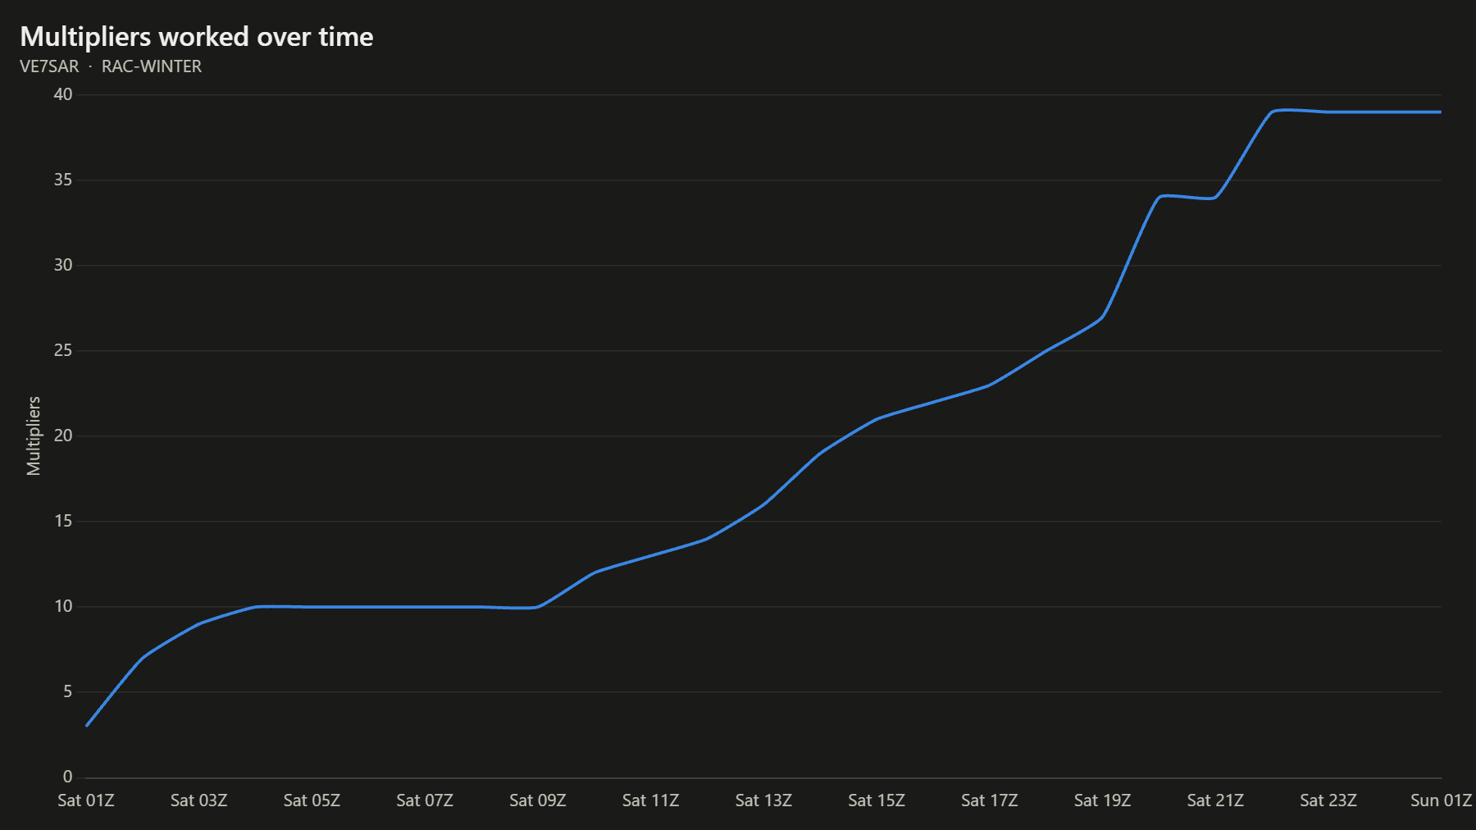Click the line's end point at Sun 01Z
The height and width of the screenshot is (830, 1476).
pyautogui.click(x=1441, y=112)
